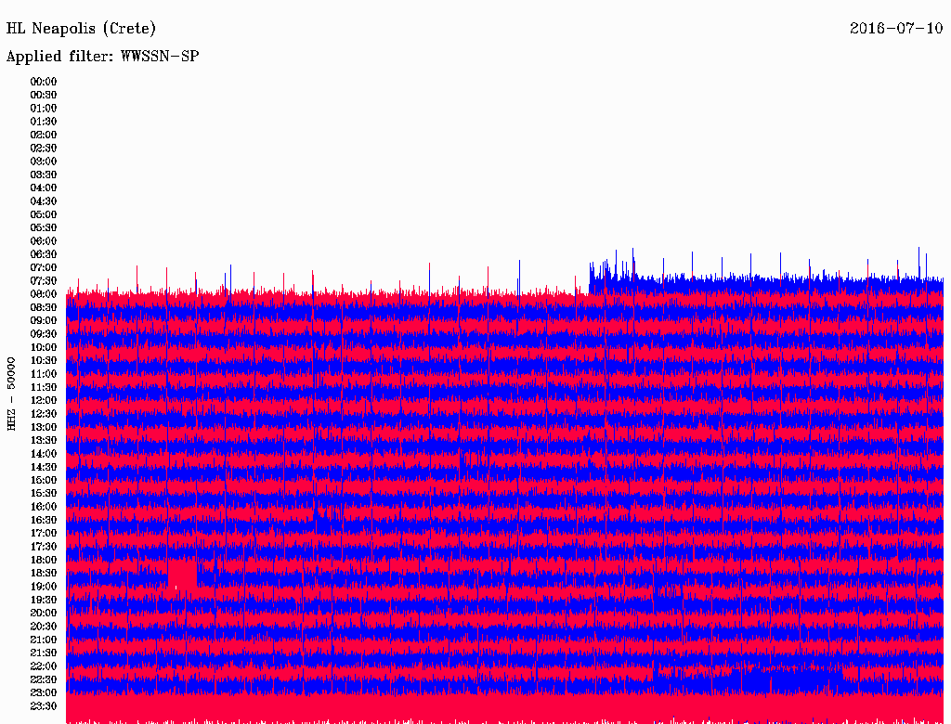Click the Applied filter WWSSN-SP text
The image size is (951, 724).
102,57
